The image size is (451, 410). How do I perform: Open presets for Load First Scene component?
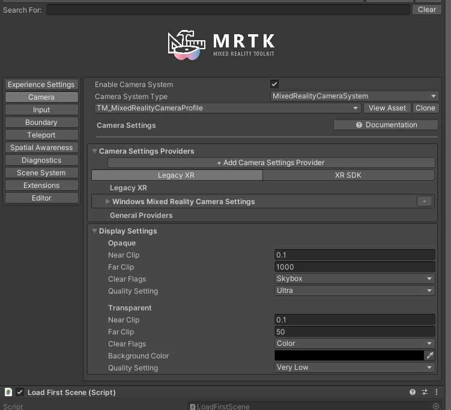pyautogui.click(x=425, y=392)
